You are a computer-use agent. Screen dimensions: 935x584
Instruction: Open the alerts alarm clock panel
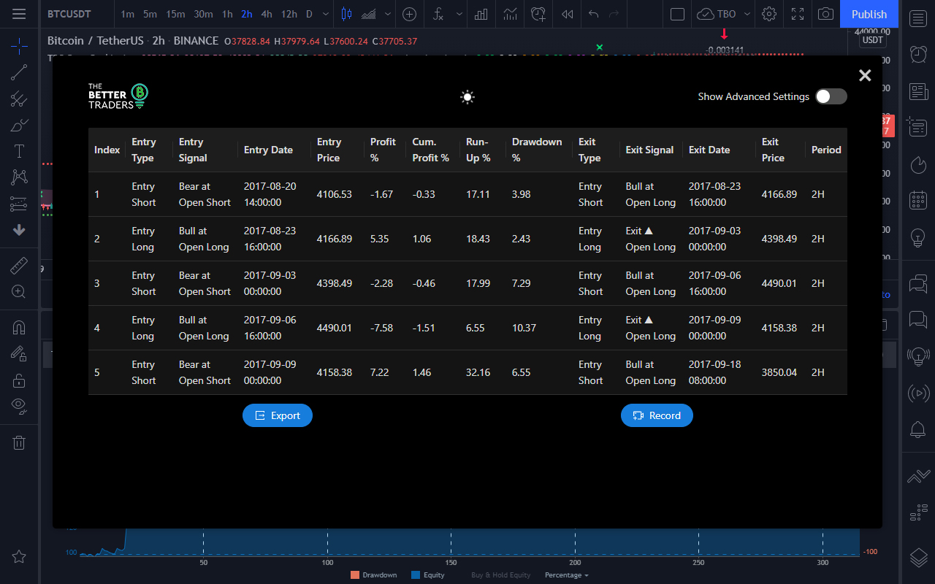click(918, 54)
